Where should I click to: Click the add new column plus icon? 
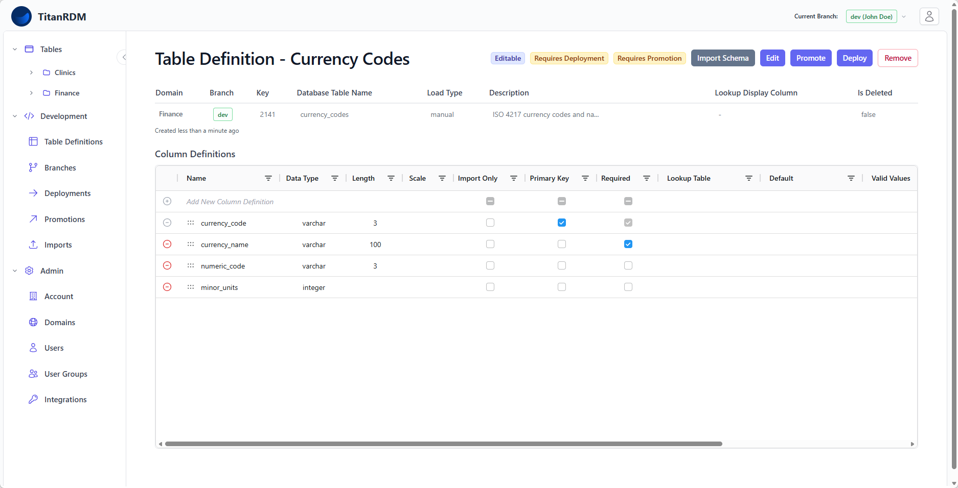tap(167, 201)
